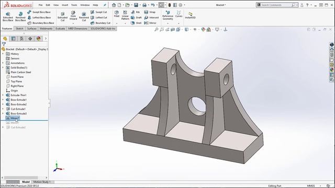Viewport: 335px width, 188px height.
Task: Expand the Extrude-Thin1 feature
Action: click(x=3, y=95)
